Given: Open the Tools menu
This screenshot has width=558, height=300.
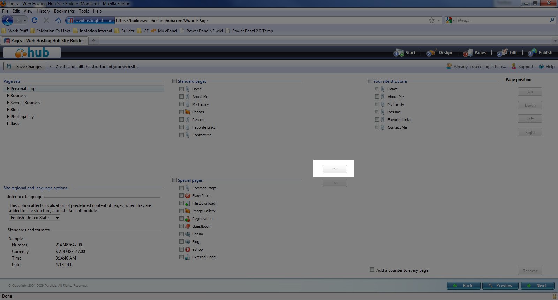Looking at the screenshot, I should click(x=84, y=11).
